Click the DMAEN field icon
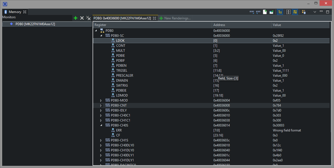Screen dimensions: 334x168 coord(113,80)
